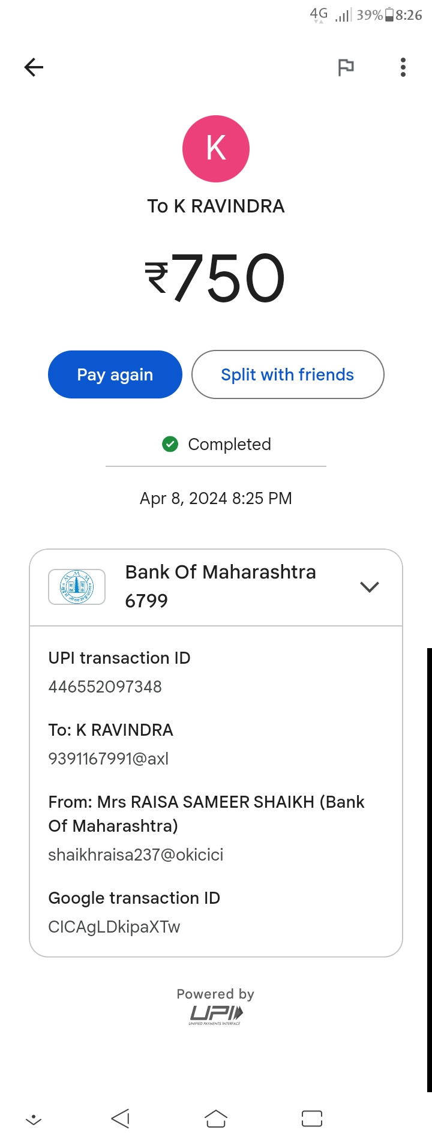The image size is (432, 1145).
Task: Tap the flag report icon
Action: (346, 67)
